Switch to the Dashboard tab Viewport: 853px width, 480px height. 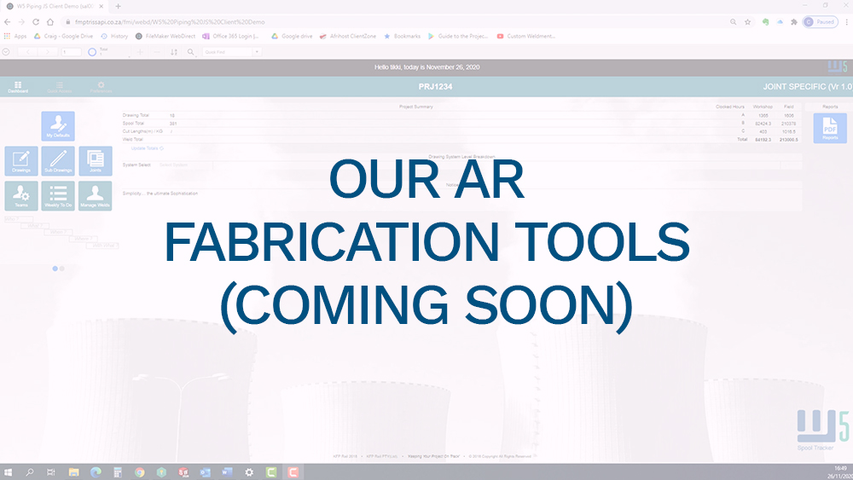click(x=18, y=87)
